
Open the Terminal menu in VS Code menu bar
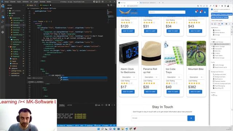[42, 1]
